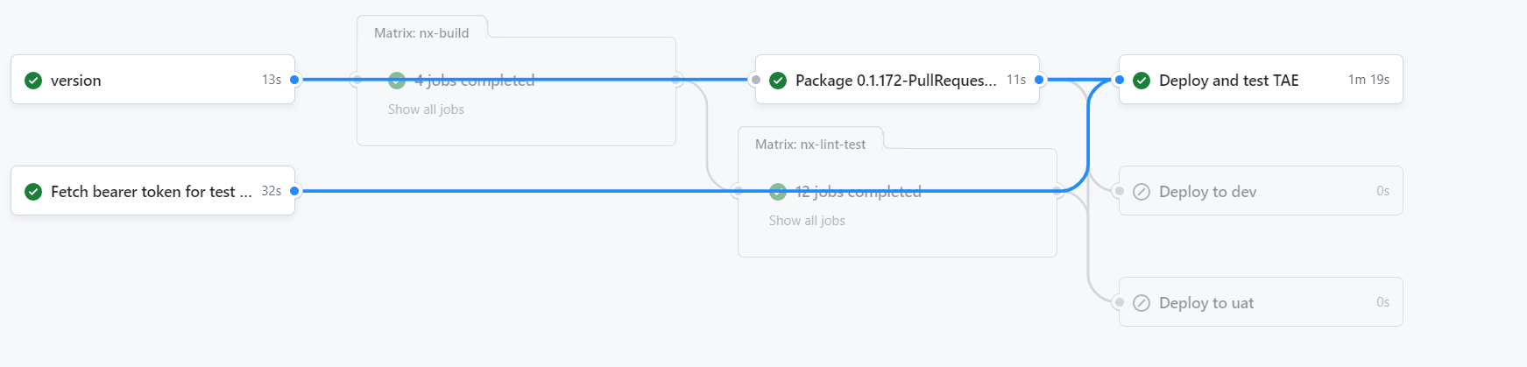Show all jobs in nx-build matrix
Viewport: 1527px width, 367px height.
pyautogui.click(x=426, y=109)
